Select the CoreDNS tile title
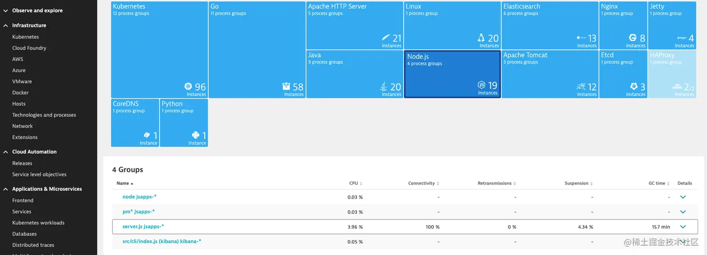Screen dimensions: 707x255 (x=126, y=104)
